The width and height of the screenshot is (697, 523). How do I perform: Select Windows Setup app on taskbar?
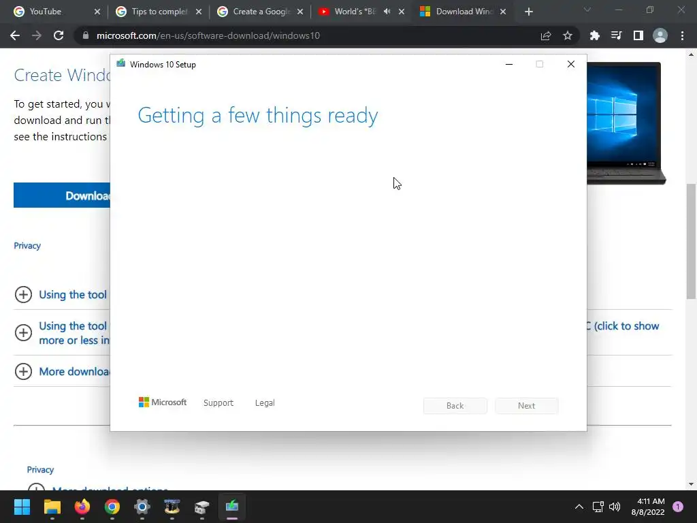(232, 507)
